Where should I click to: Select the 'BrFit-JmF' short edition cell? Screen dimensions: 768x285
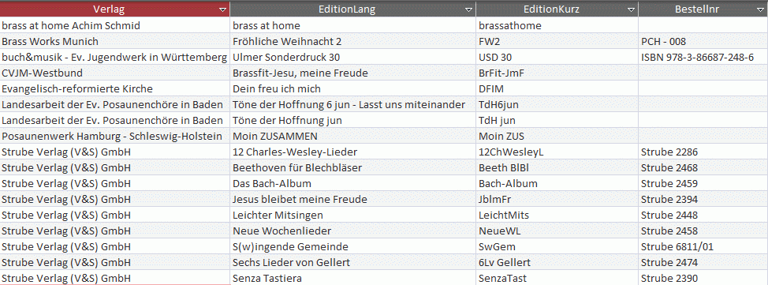557,73
